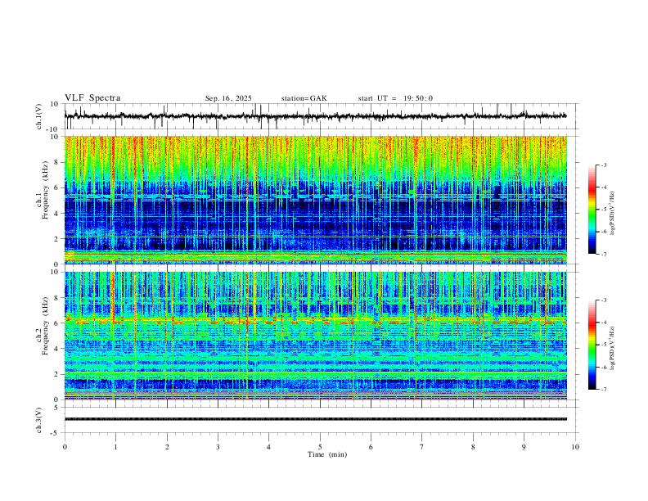Click the date 'Sep. 16, 2025'

[x=228, y=98]
